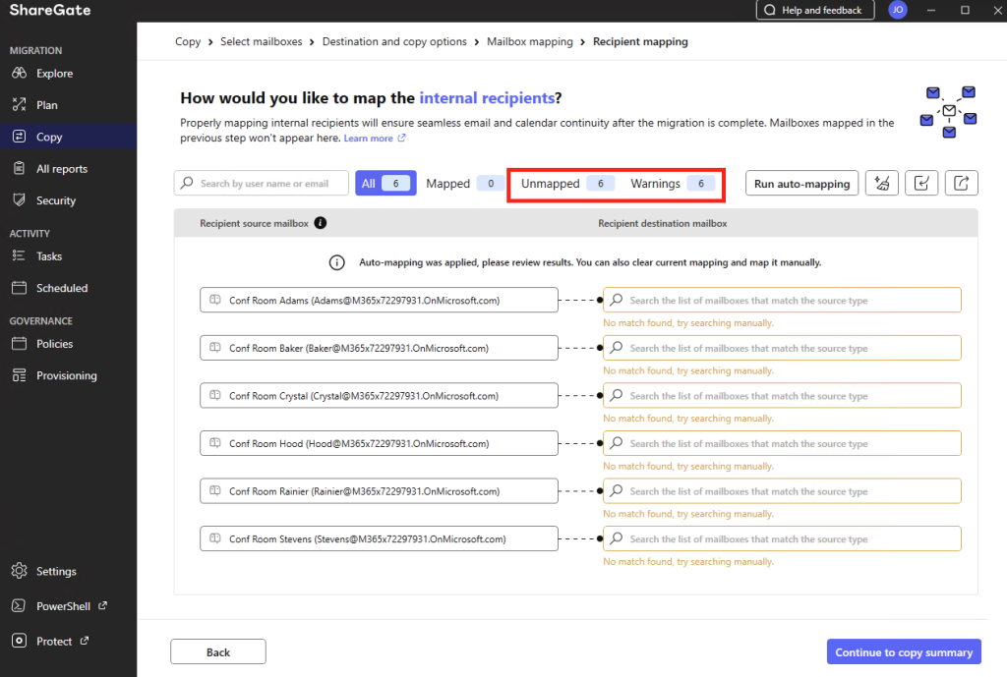Click the room icon for Conf Room Stevens
The width and height of the screenshot is (1007, 677).
click(x=215, y=538)
